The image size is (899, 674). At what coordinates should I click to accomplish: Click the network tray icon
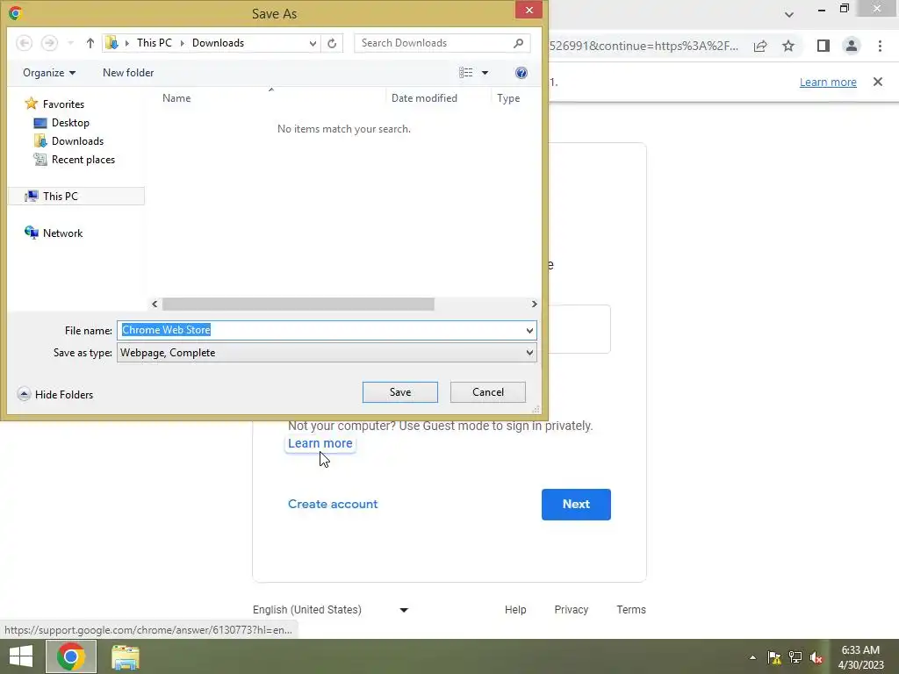795,657
